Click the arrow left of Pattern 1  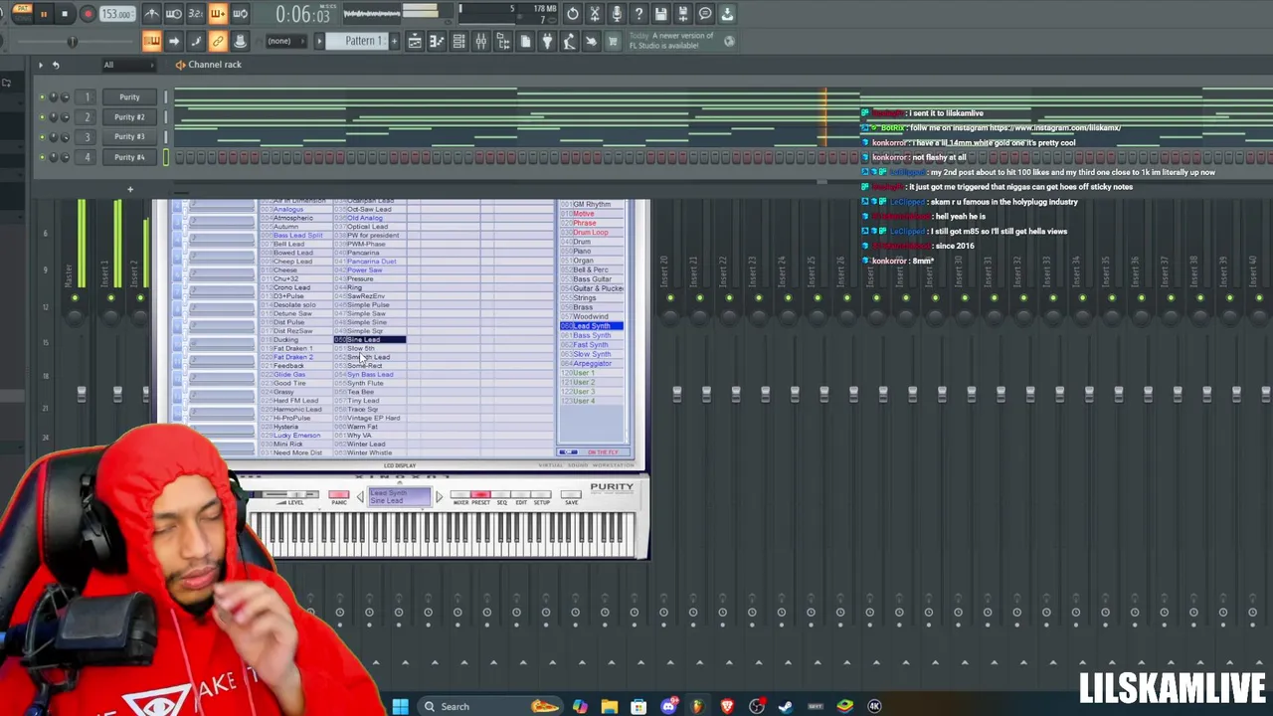click(320, 41)
